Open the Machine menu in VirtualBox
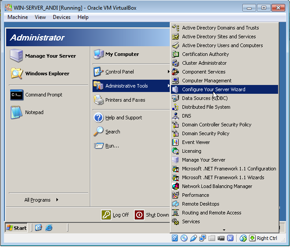 [x=18, y=17]
